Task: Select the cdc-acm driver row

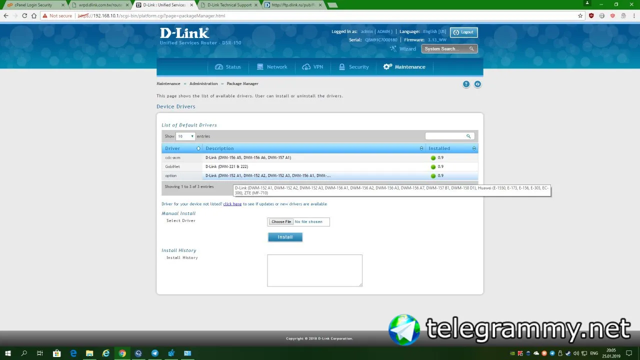Action: click(320, 157)
